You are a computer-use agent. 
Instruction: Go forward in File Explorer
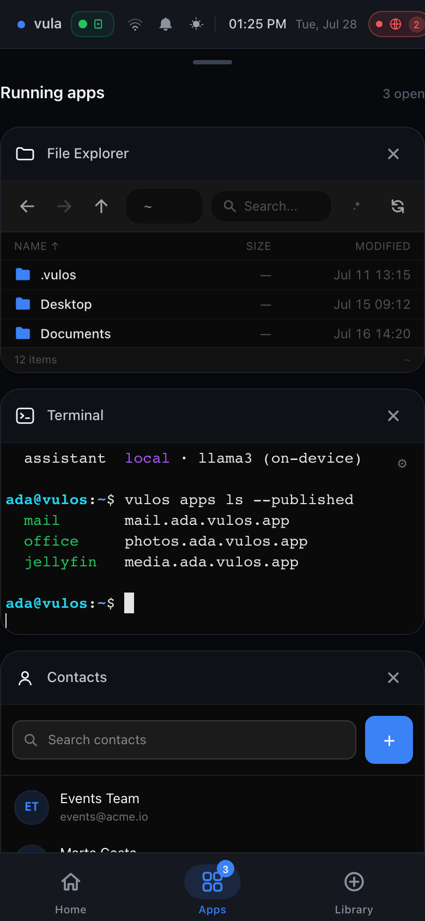tap(64, 206)
